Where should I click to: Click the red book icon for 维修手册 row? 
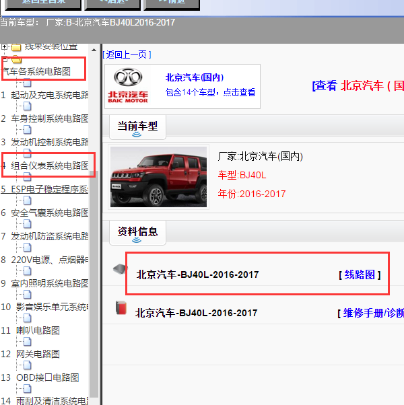[121, 307]
